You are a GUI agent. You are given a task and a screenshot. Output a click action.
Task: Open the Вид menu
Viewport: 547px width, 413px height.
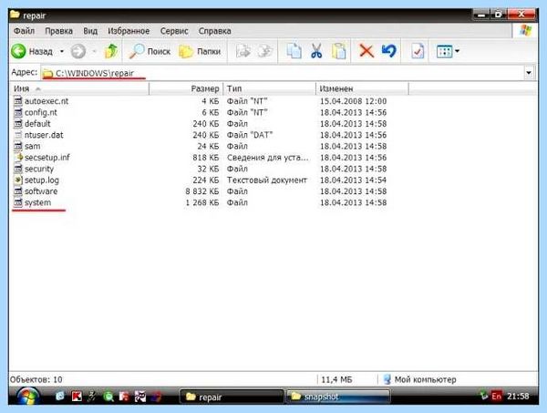pos(90,31)
